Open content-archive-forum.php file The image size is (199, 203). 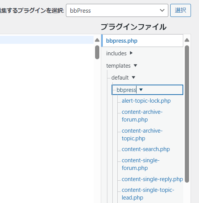tap(142, 116)
